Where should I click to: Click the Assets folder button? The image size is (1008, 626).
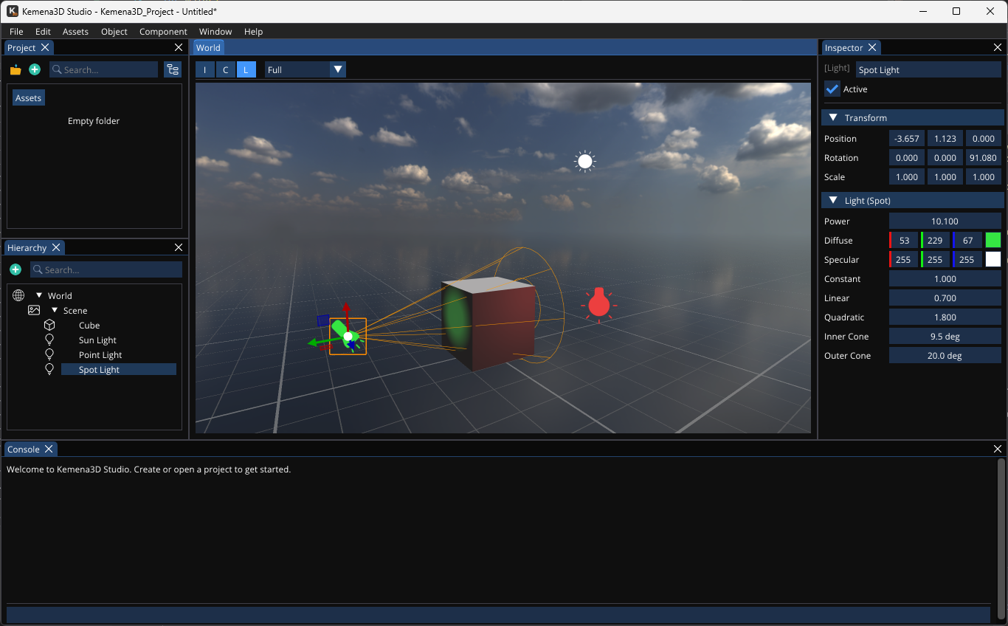coord(29,98)
